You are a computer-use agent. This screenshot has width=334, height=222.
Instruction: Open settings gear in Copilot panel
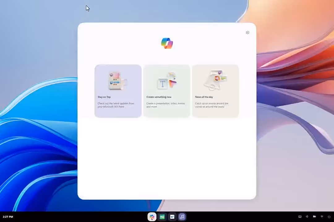(x=247, y=32)
